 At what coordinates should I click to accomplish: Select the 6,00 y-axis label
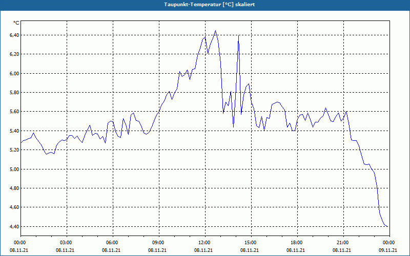pos(14,73)
